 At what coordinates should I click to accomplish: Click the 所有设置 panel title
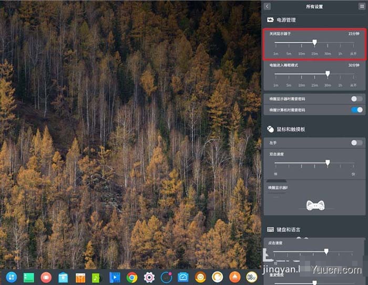tap(314, 6)
